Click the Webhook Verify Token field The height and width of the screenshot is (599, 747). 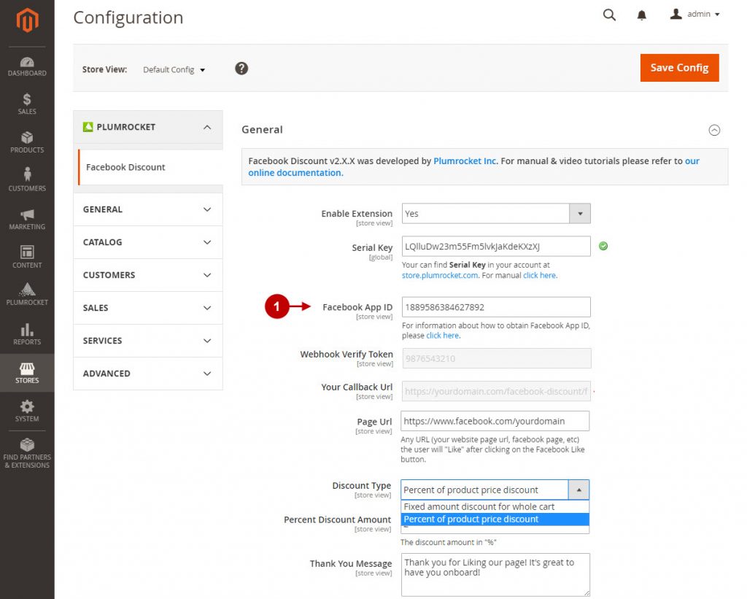pos(497,358)
